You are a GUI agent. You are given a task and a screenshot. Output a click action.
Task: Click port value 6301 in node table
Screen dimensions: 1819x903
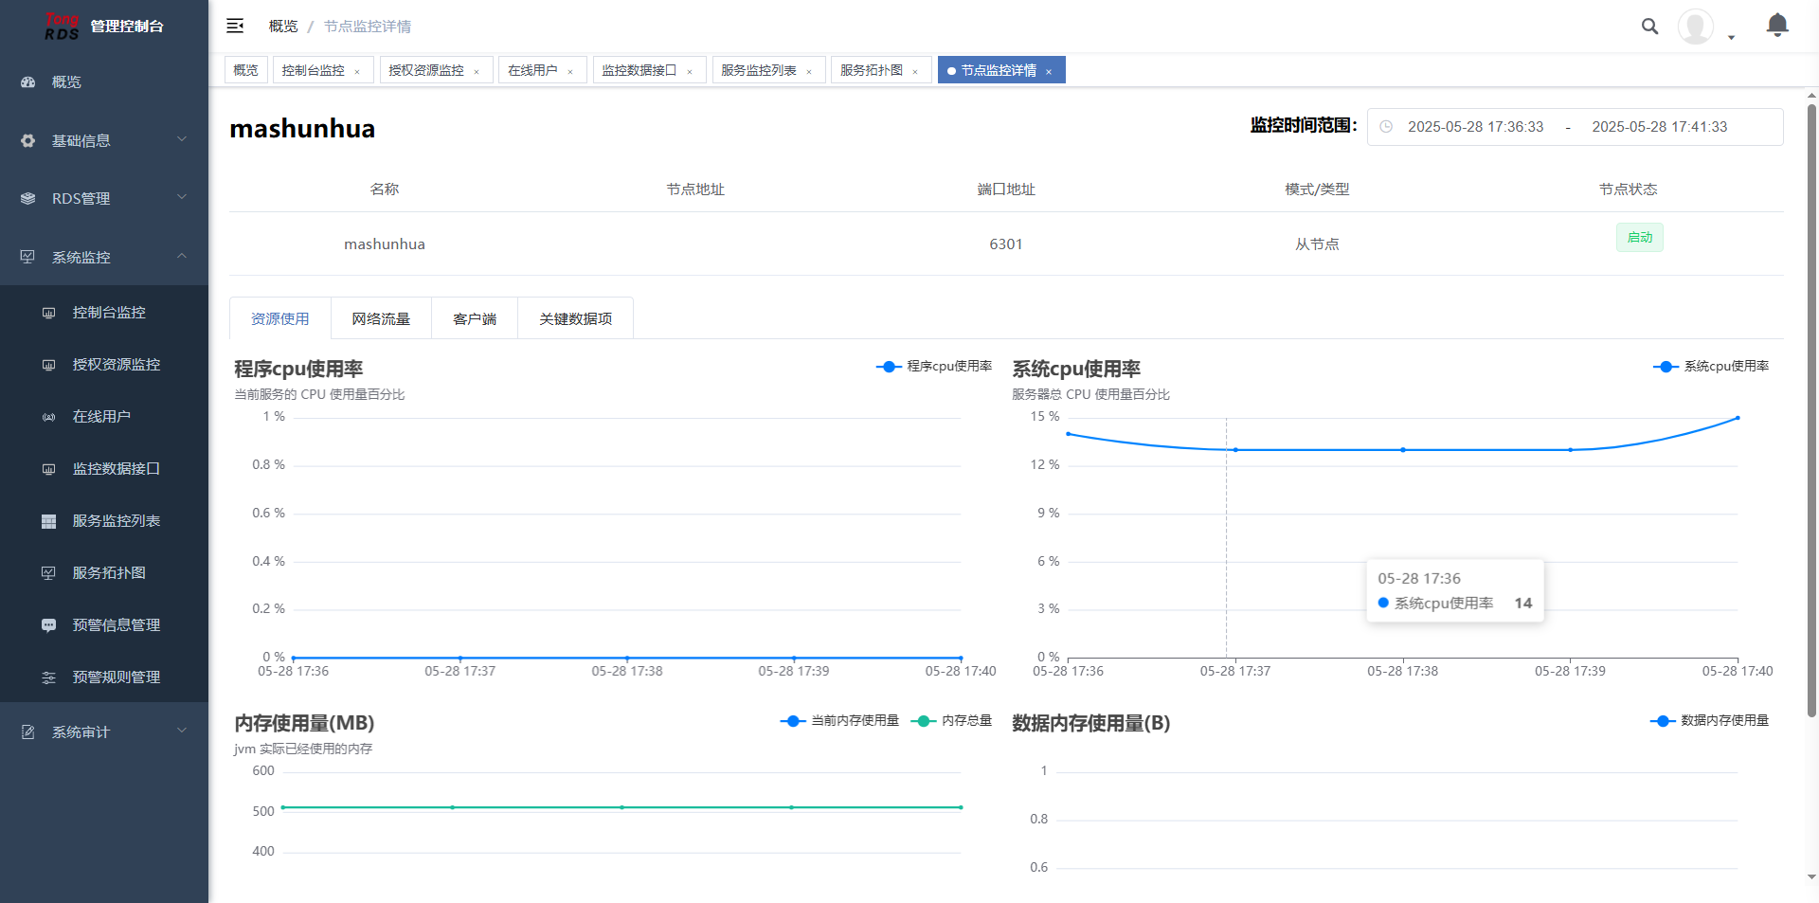(x=1006, y=244)
